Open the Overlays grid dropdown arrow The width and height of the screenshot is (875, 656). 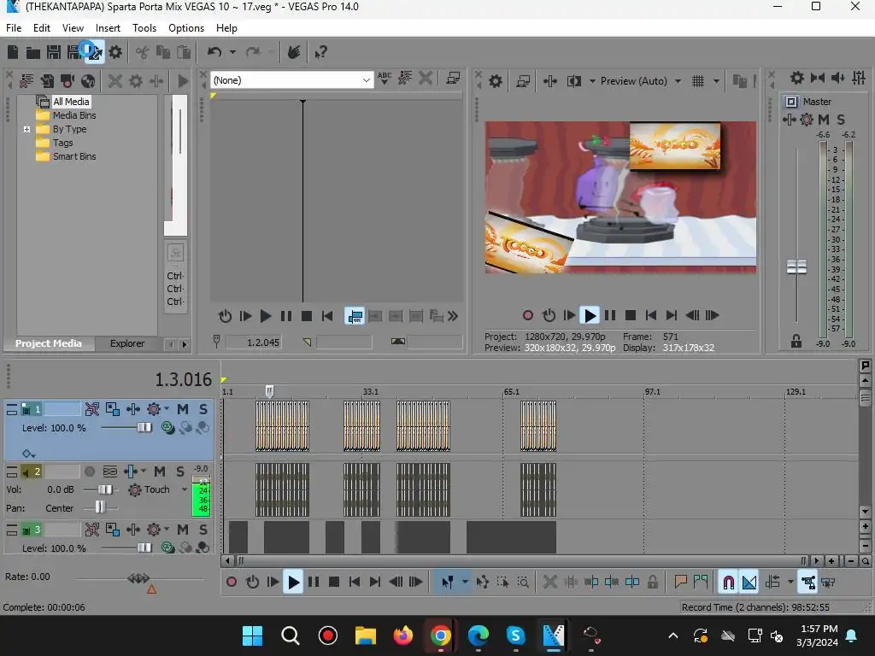[x=716, y=81]
